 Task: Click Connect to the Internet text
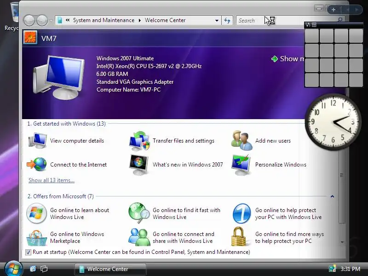click(x=78, y=165)
